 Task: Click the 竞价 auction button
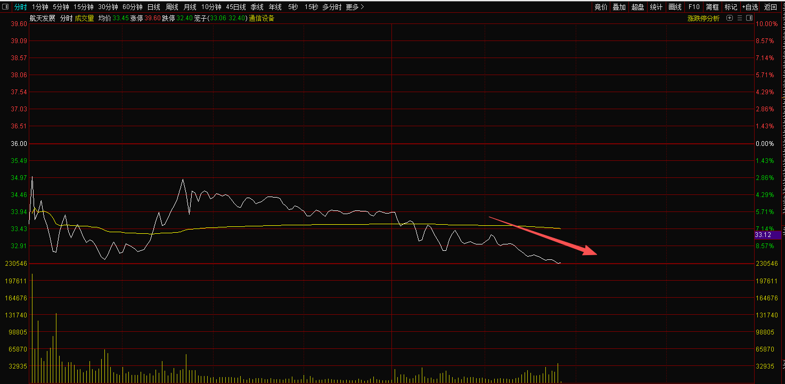(x=601, y=7)
